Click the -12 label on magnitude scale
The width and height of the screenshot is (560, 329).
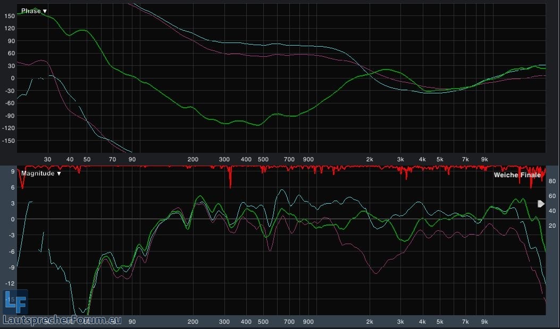coord(9,284)
